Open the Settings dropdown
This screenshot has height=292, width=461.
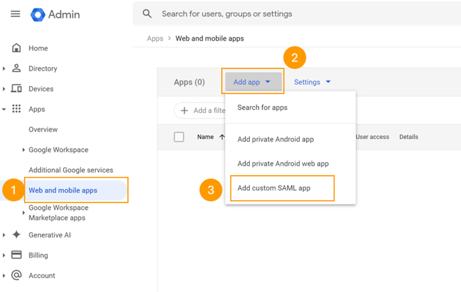pyautogui.click(x=312, y=82)
